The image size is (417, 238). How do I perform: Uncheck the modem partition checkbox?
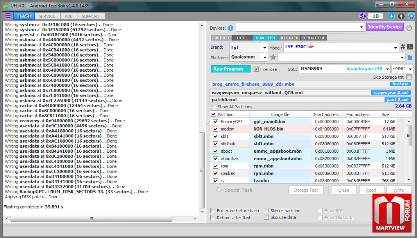[215, 129]
